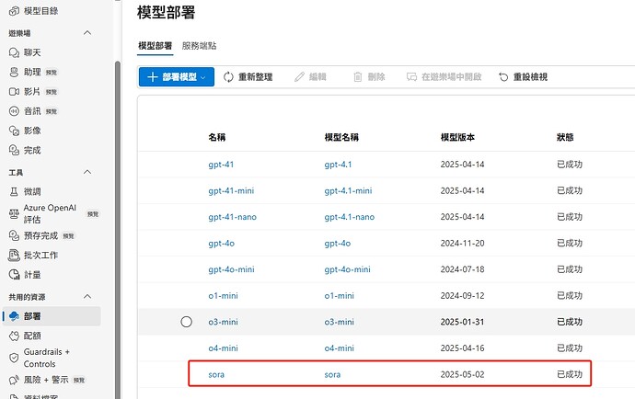Open the 模型目錄 catalog icon

click(14, 11)
